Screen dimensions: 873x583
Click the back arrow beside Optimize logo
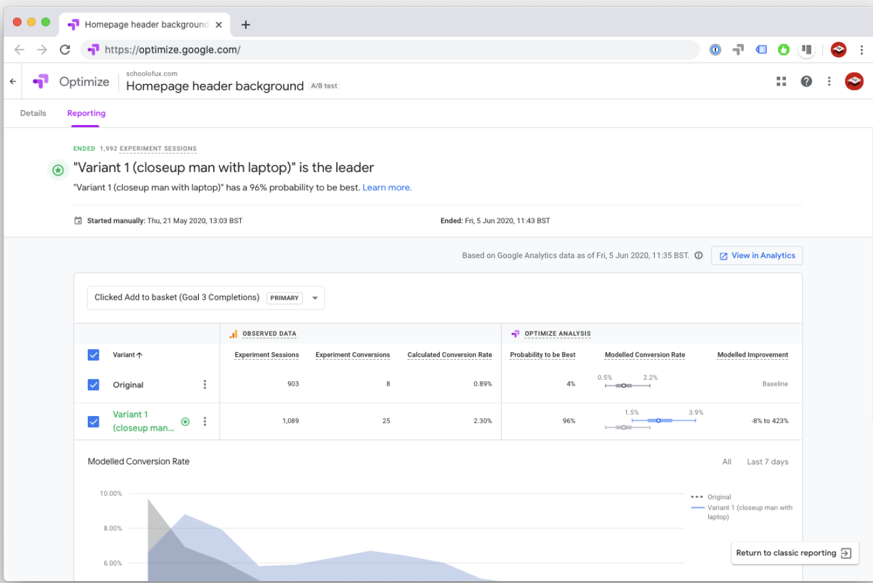[x=13, y=81]
